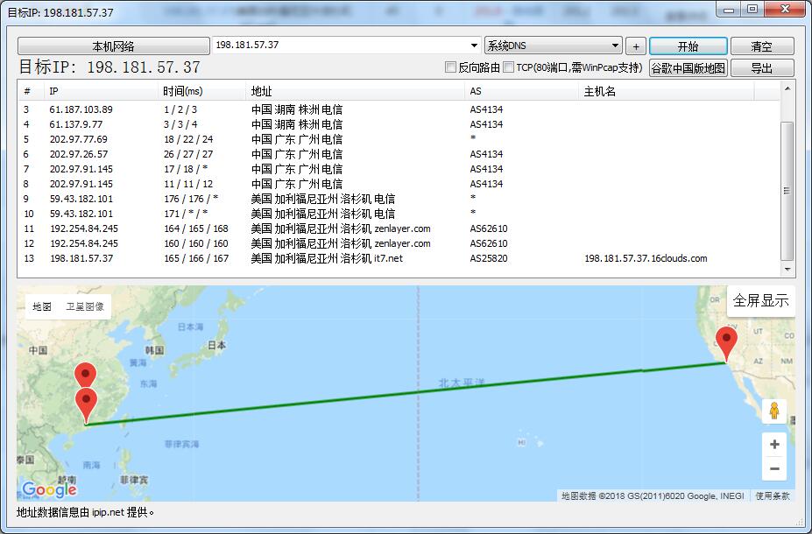Screen dimensions: 812x534
Task: Switch map to 地图 view
Action: click(42, 306)
